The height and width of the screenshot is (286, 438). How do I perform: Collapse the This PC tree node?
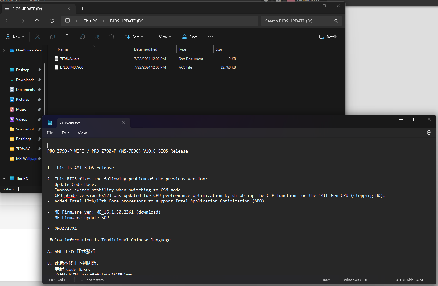pos(4,178)
